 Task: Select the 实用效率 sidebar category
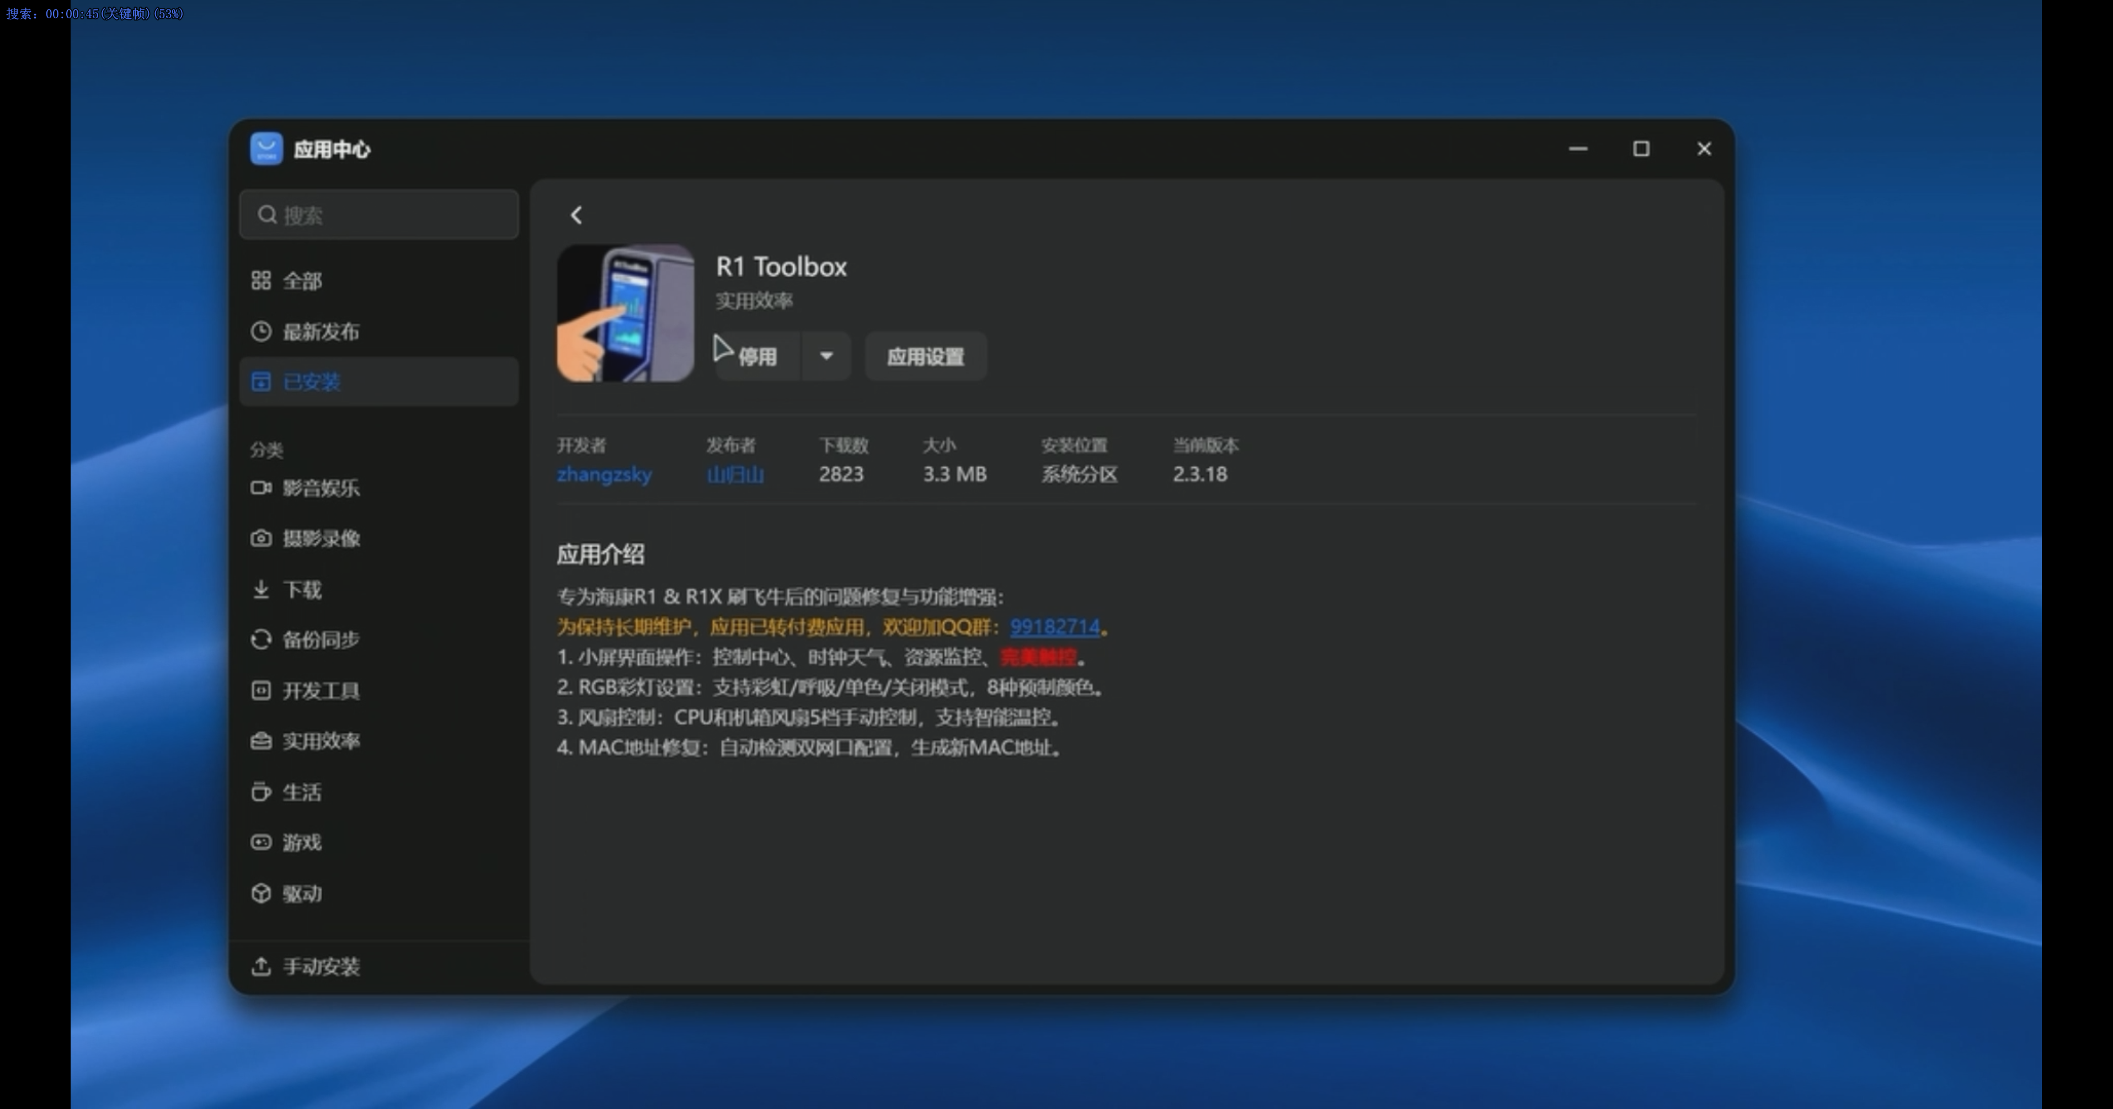320,742
